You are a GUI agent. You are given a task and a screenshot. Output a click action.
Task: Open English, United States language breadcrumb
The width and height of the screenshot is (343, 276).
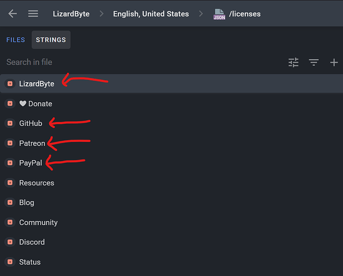tap(151, 14)
